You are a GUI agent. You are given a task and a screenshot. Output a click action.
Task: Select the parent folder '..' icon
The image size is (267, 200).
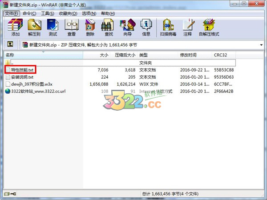pos(8,63)
